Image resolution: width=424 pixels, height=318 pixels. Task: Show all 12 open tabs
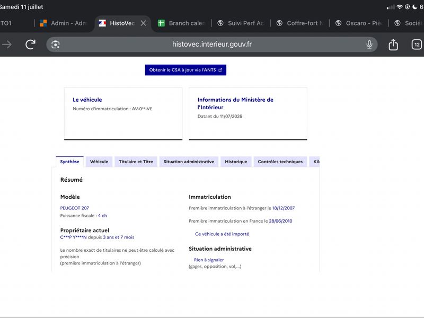coord(417,45)
